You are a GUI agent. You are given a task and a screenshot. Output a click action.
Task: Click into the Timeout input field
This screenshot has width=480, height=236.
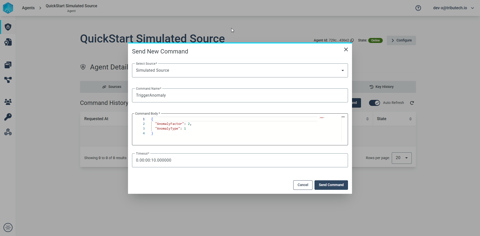point(240,160)
